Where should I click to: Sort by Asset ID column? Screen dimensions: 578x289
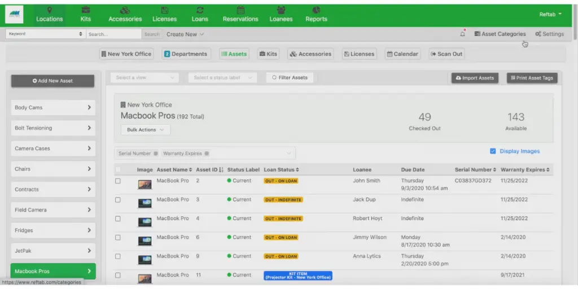coord(210,169)
